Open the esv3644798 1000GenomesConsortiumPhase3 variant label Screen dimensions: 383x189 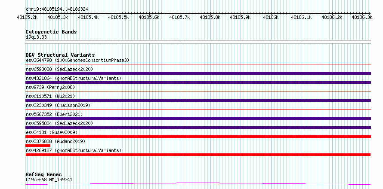[77, 60]
